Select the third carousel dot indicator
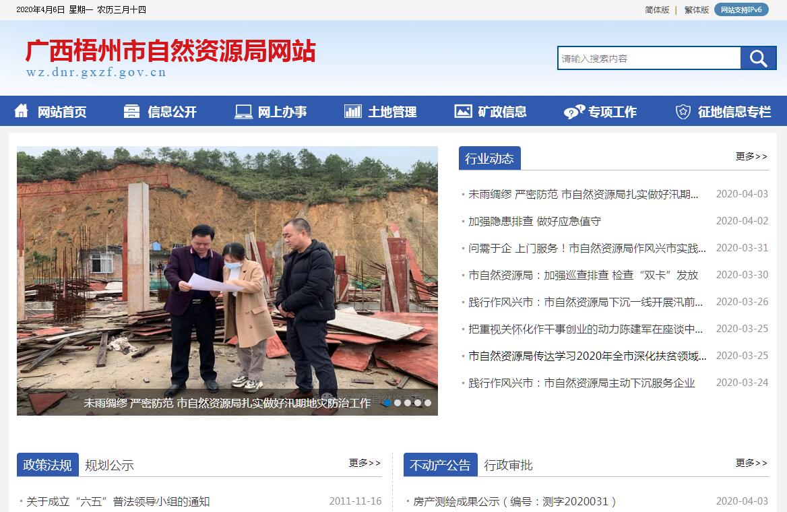The height and width of the screenshot is (512, 787). [408, 403]
